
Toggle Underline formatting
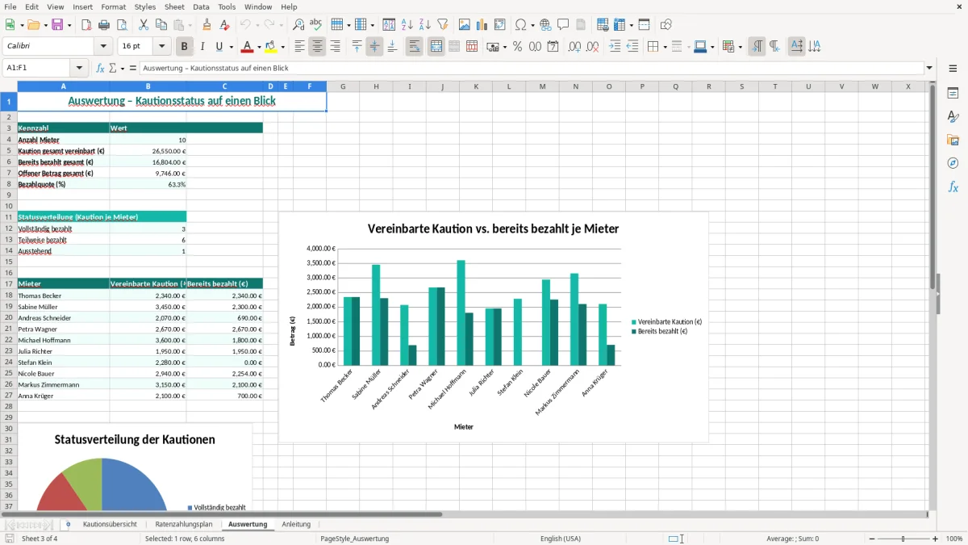pyautogui.click(x=219, y=47)
